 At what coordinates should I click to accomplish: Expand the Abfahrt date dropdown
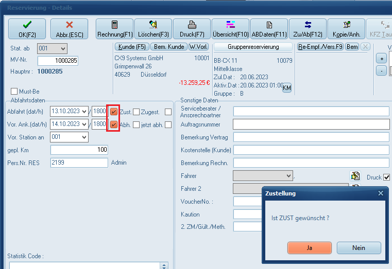click(84, 112)
